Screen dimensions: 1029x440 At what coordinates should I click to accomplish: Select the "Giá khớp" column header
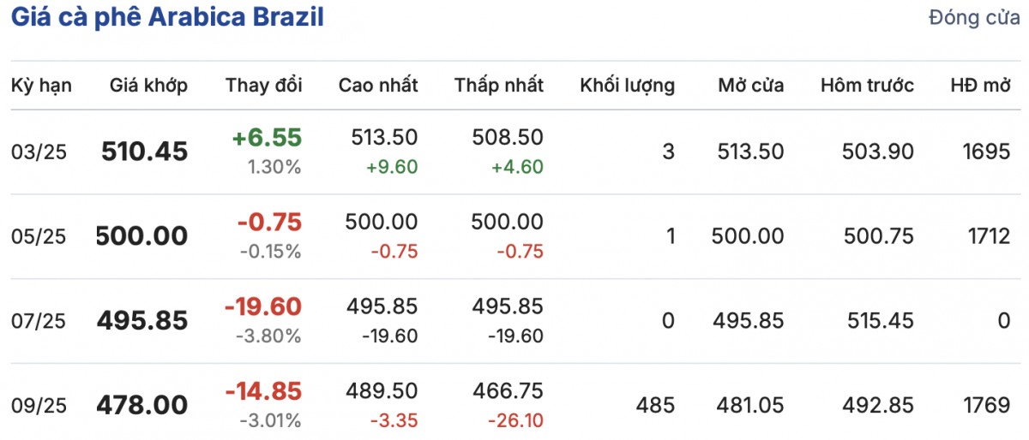(x=148, y=85)
